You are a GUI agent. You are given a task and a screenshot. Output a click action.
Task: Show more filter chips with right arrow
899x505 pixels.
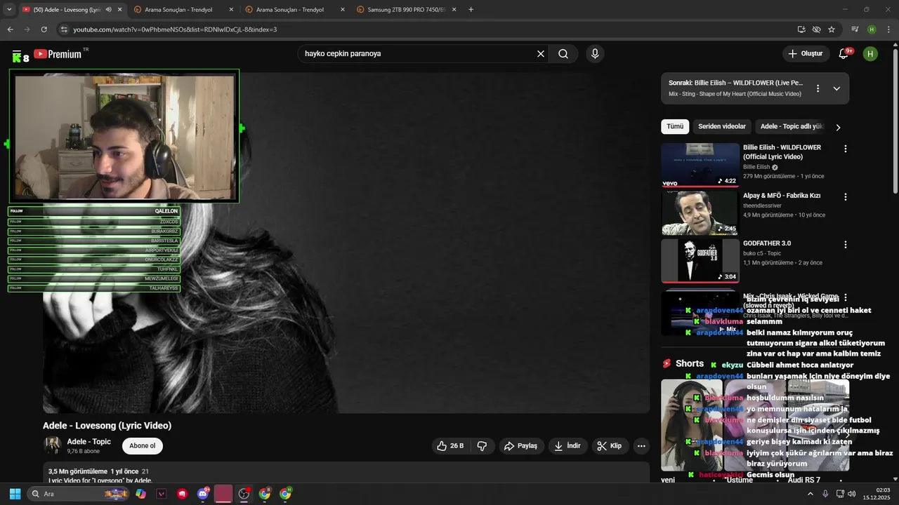[x=838, y=128]
